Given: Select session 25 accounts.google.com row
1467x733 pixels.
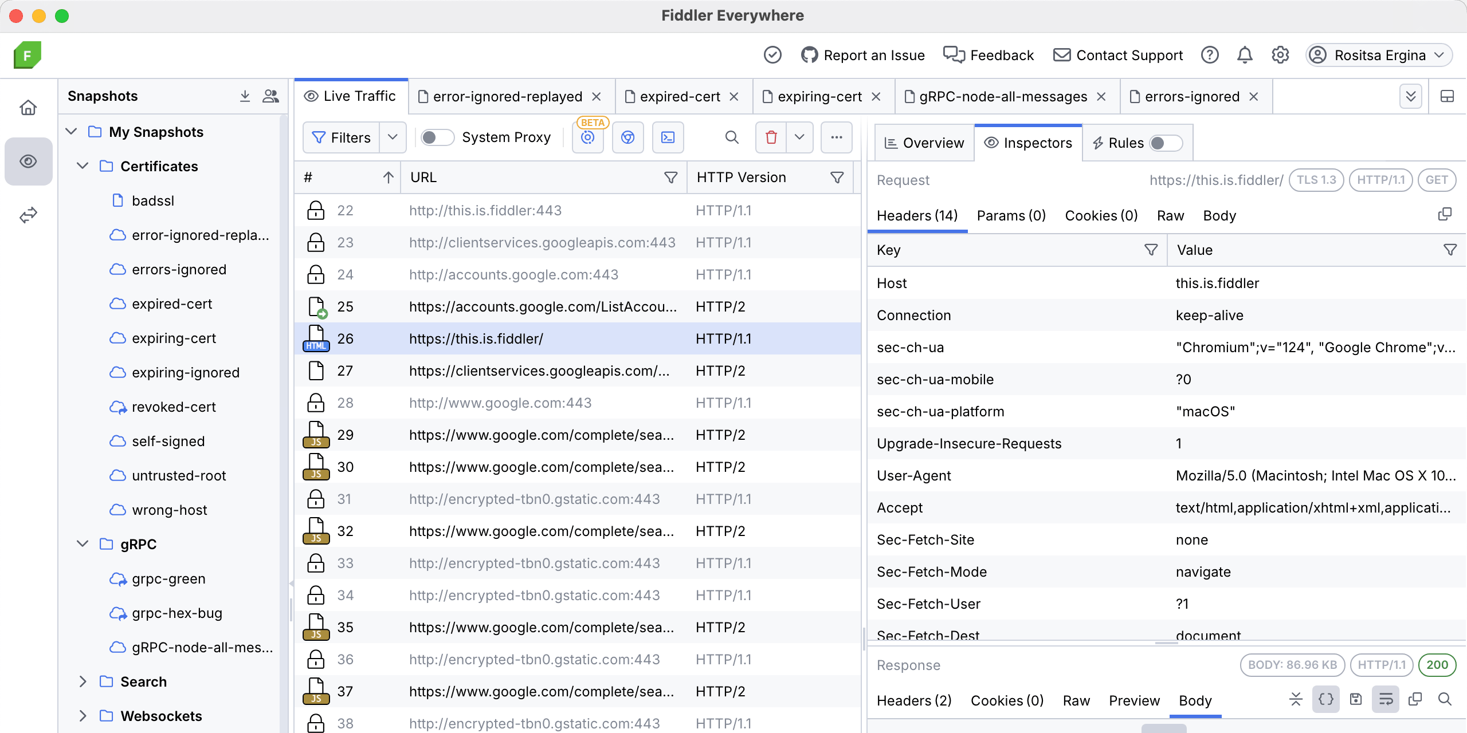Looking at the screenshot, I should 542,306.
